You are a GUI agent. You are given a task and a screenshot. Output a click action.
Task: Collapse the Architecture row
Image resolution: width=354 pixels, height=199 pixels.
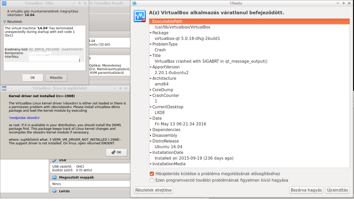coord(151,79)
